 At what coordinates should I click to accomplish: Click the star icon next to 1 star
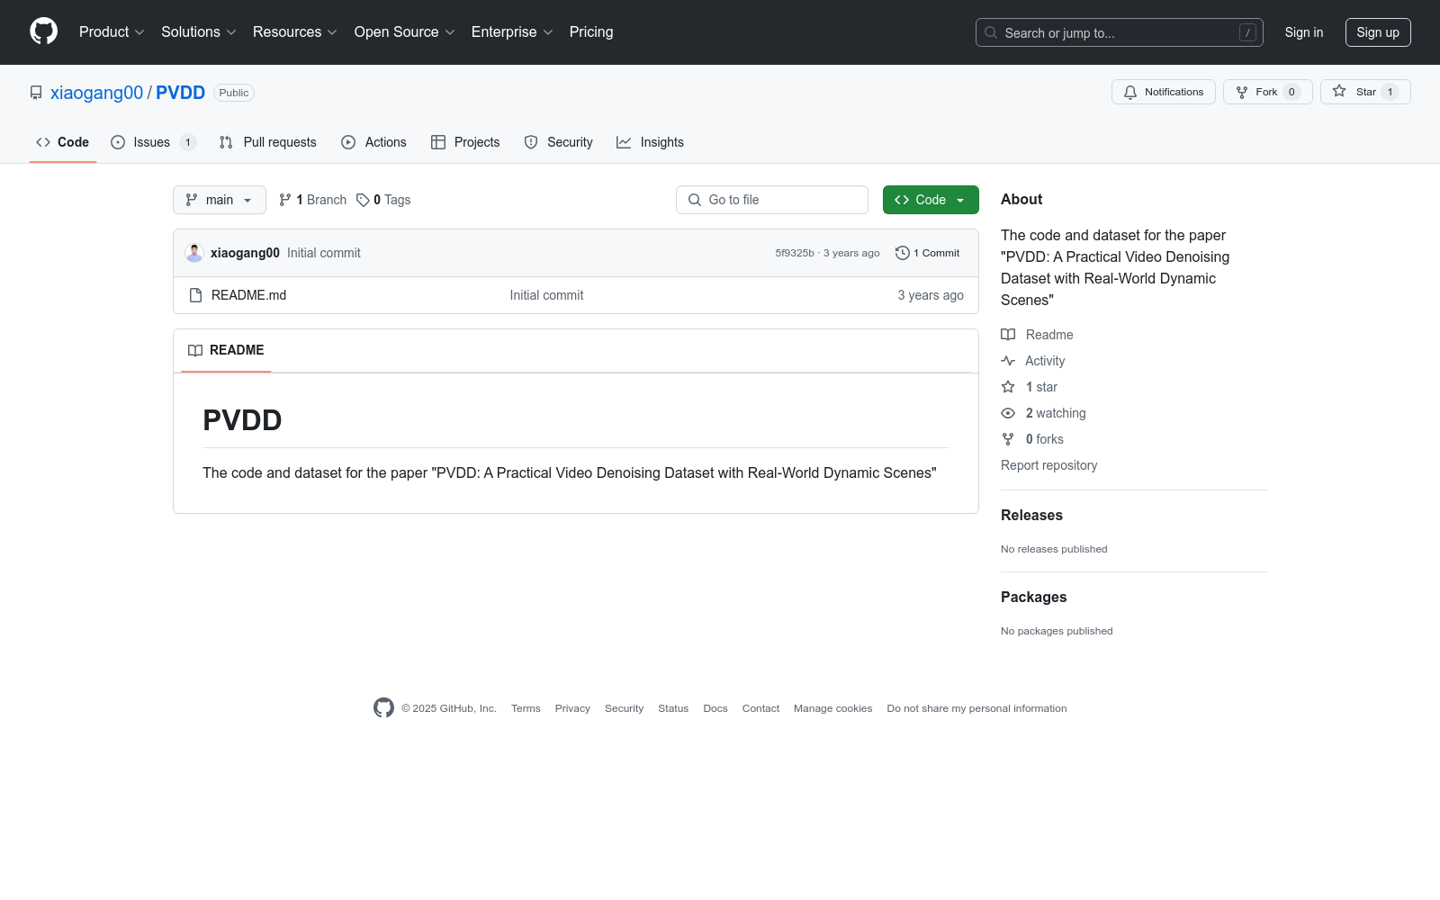(1008, 387)
